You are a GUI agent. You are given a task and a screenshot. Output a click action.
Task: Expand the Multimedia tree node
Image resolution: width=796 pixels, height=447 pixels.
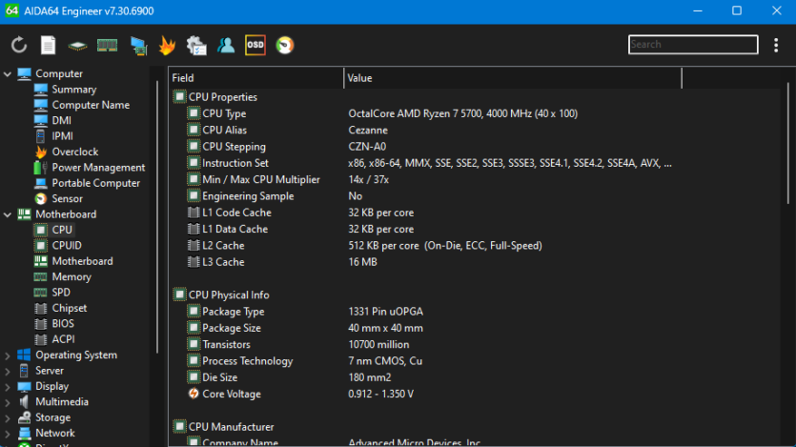(x=8, y=403)
